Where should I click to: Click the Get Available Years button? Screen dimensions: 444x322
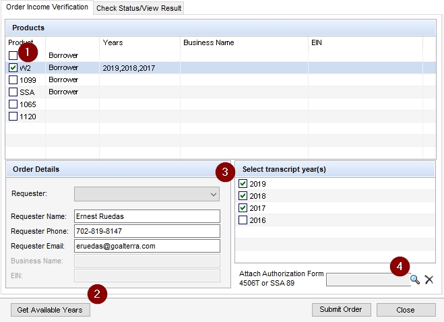(51, 310)
